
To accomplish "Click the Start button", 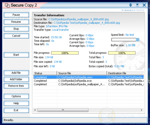I will coord(16,55).
